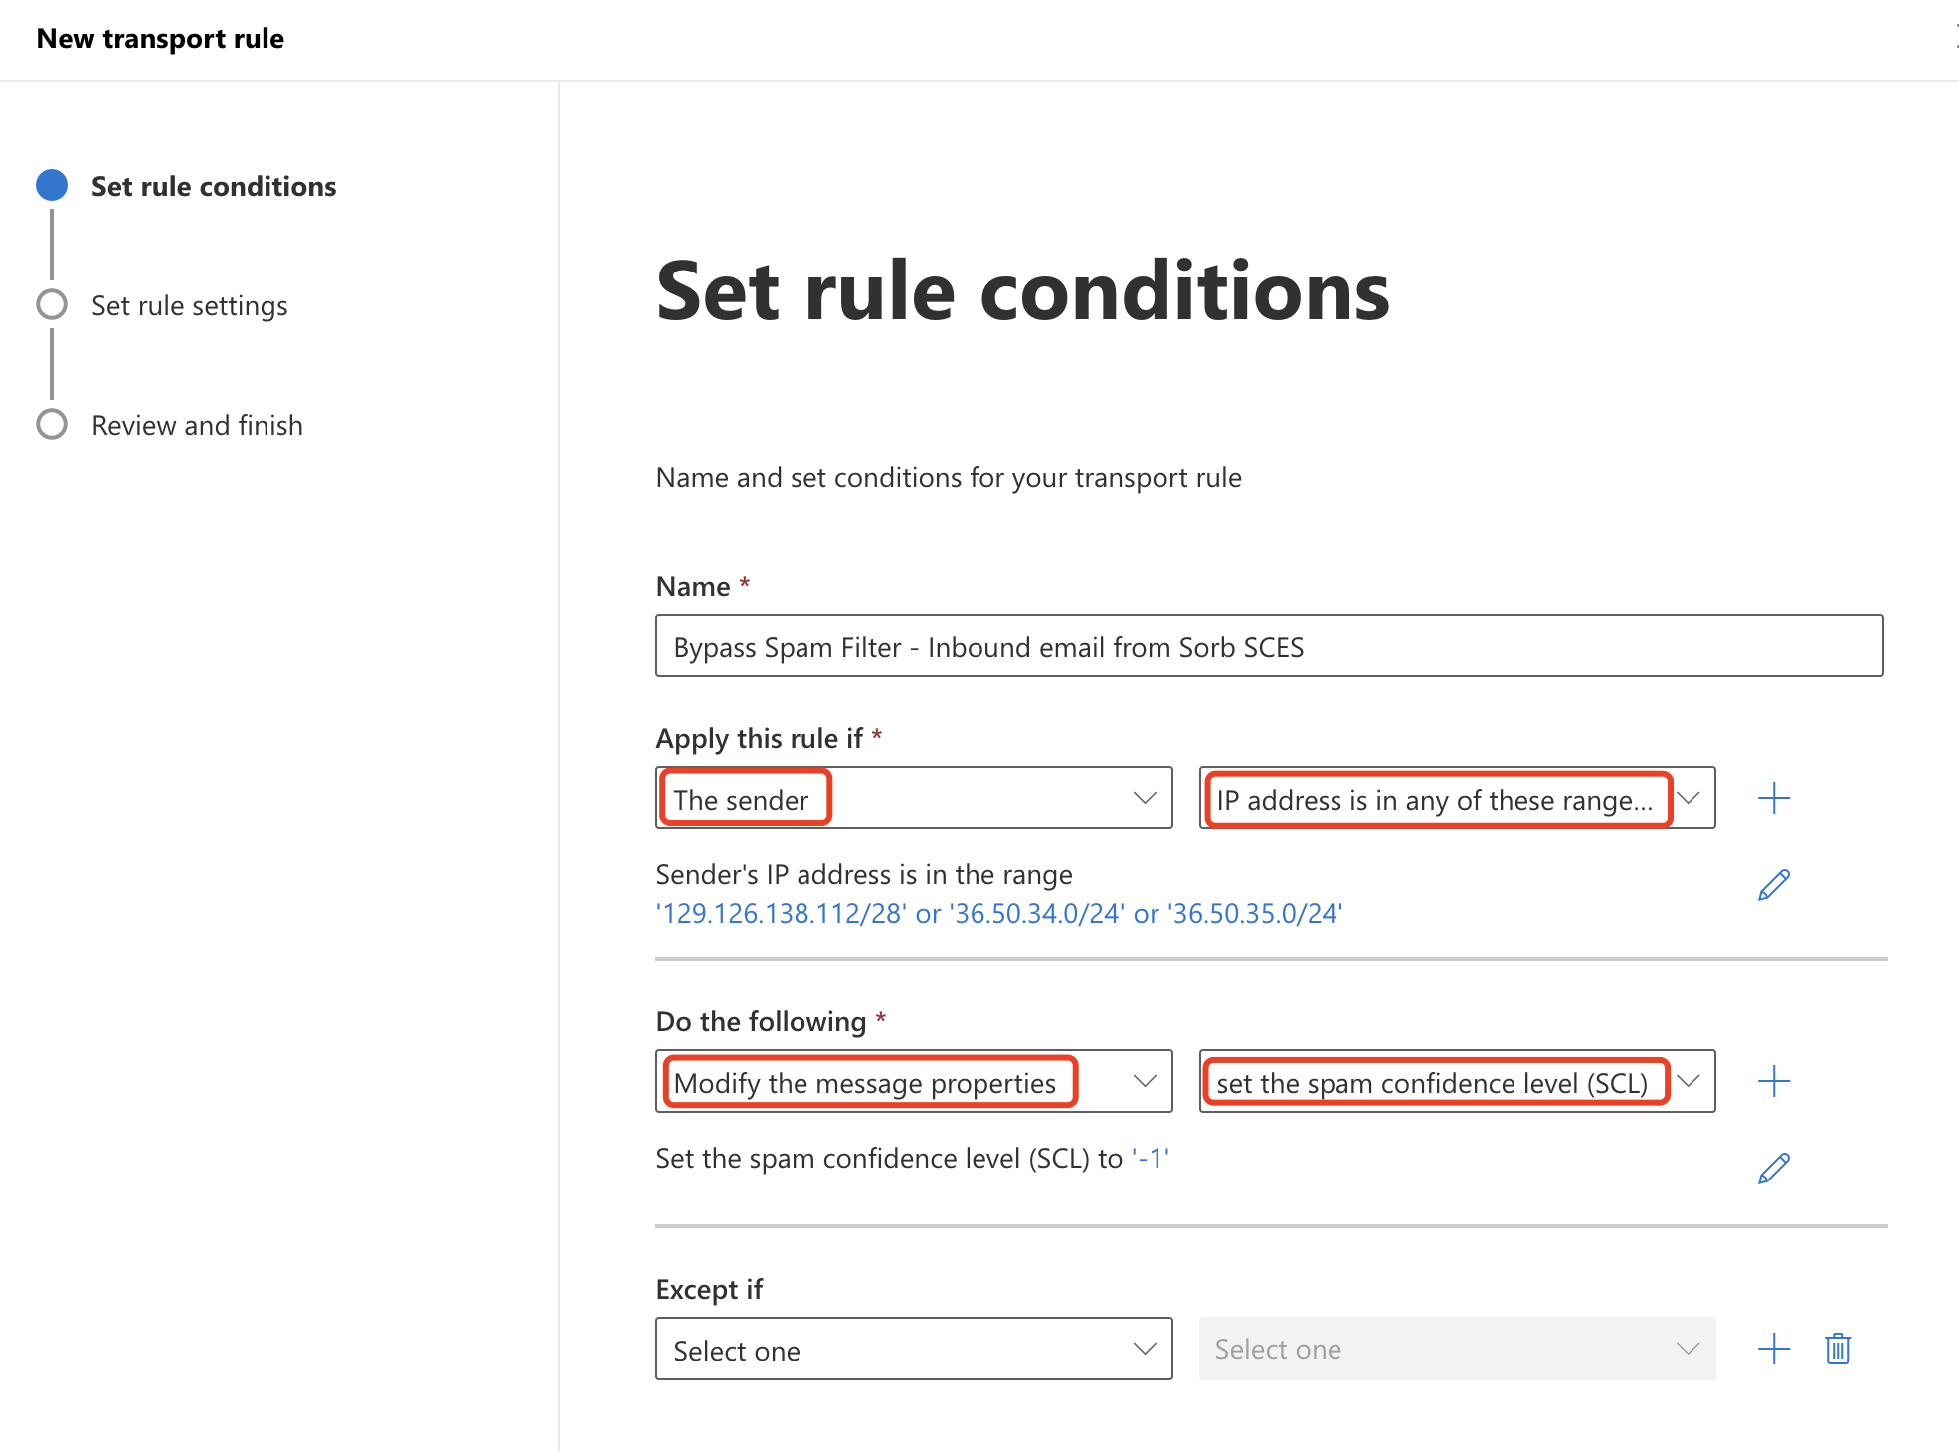1959x1452 pixels.
Task: Click the '129.126.138.112/28' IP range link
Action: [781, 913]
